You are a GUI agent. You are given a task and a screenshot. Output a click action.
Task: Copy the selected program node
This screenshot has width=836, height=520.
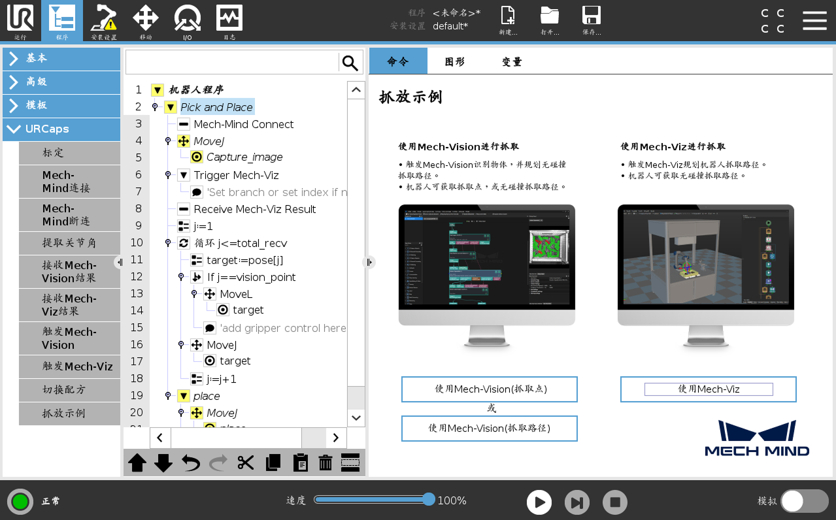click(x=273, y=463)
